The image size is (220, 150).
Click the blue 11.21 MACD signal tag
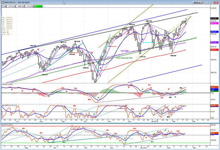click(x=214, y=89)
